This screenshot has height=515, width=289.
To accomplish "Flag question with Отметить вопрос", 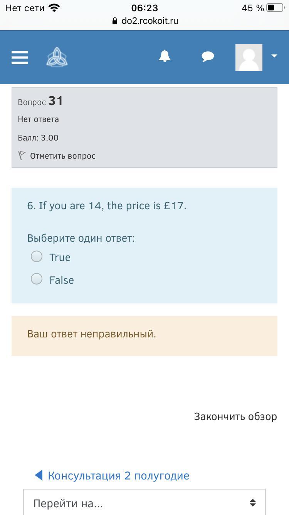I will [62, 156].
